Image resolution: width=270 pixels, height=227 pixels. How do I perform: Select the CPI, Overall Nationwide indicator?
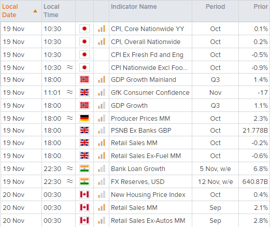tap(146, 41)
